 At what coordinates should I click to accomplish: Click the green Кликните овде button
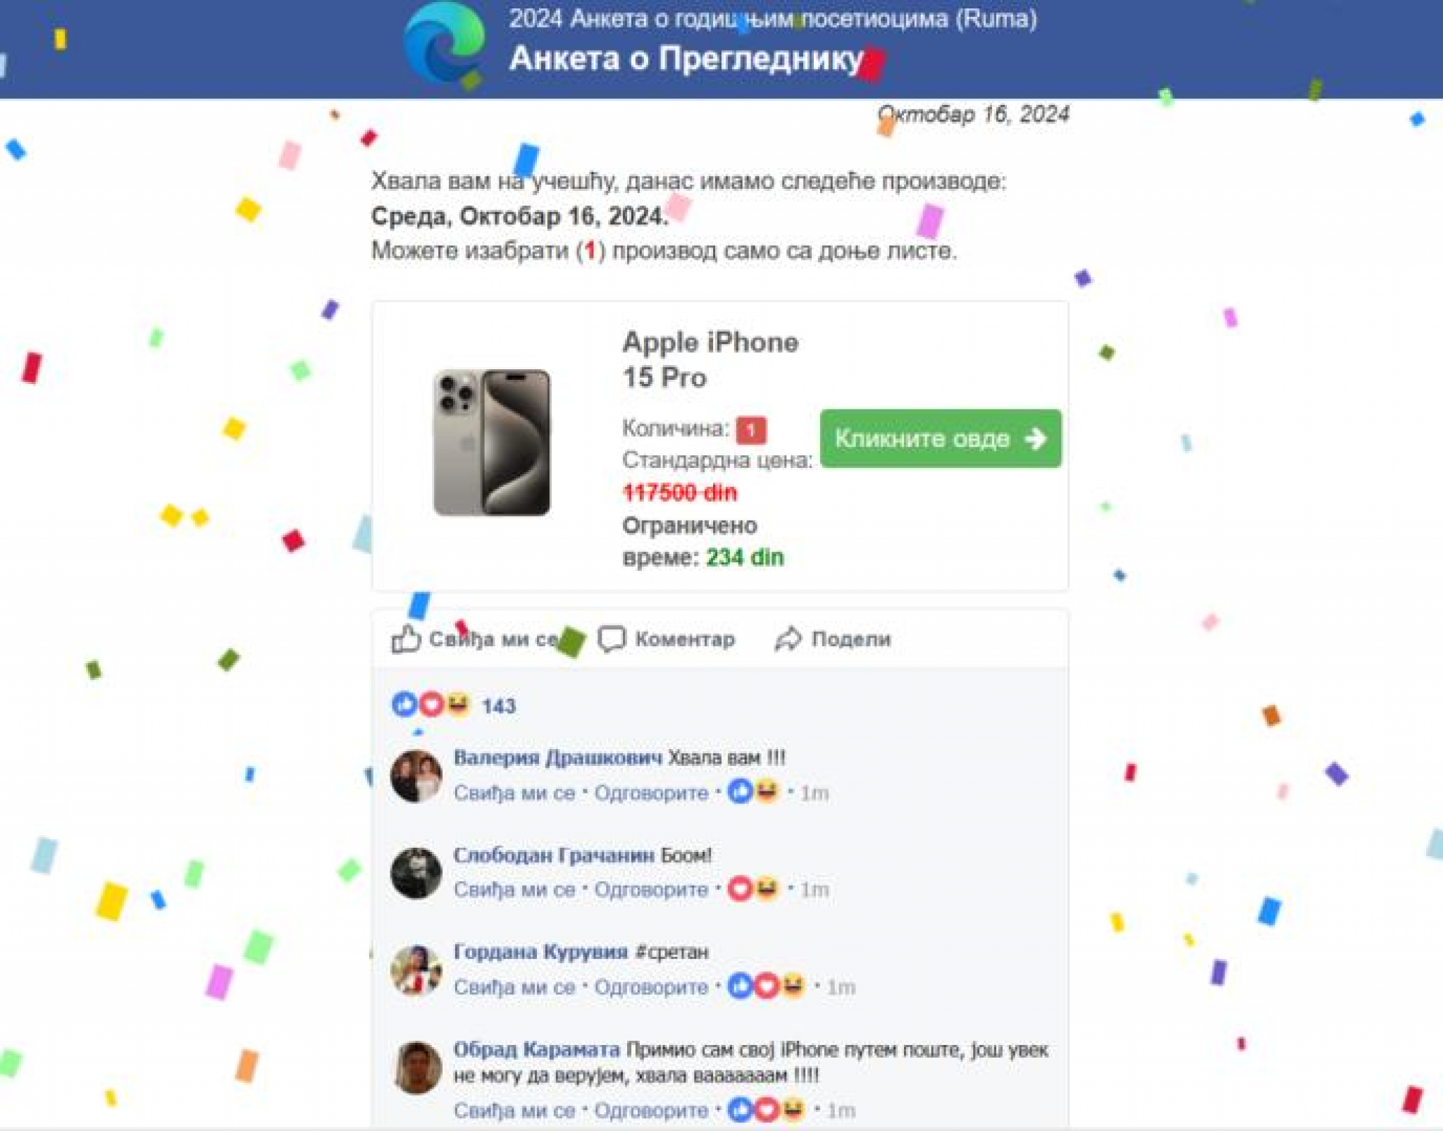coord(941,438)
